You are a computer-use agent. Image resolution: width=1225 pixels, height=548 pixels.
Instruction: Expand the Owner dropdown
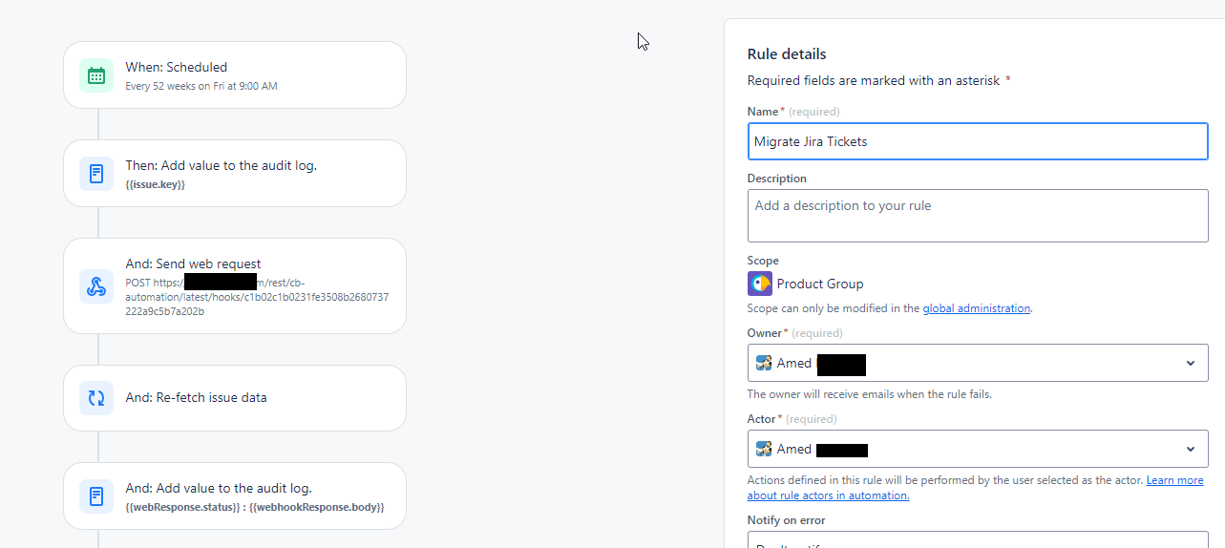pyautogui.click(x=978, y=363)
